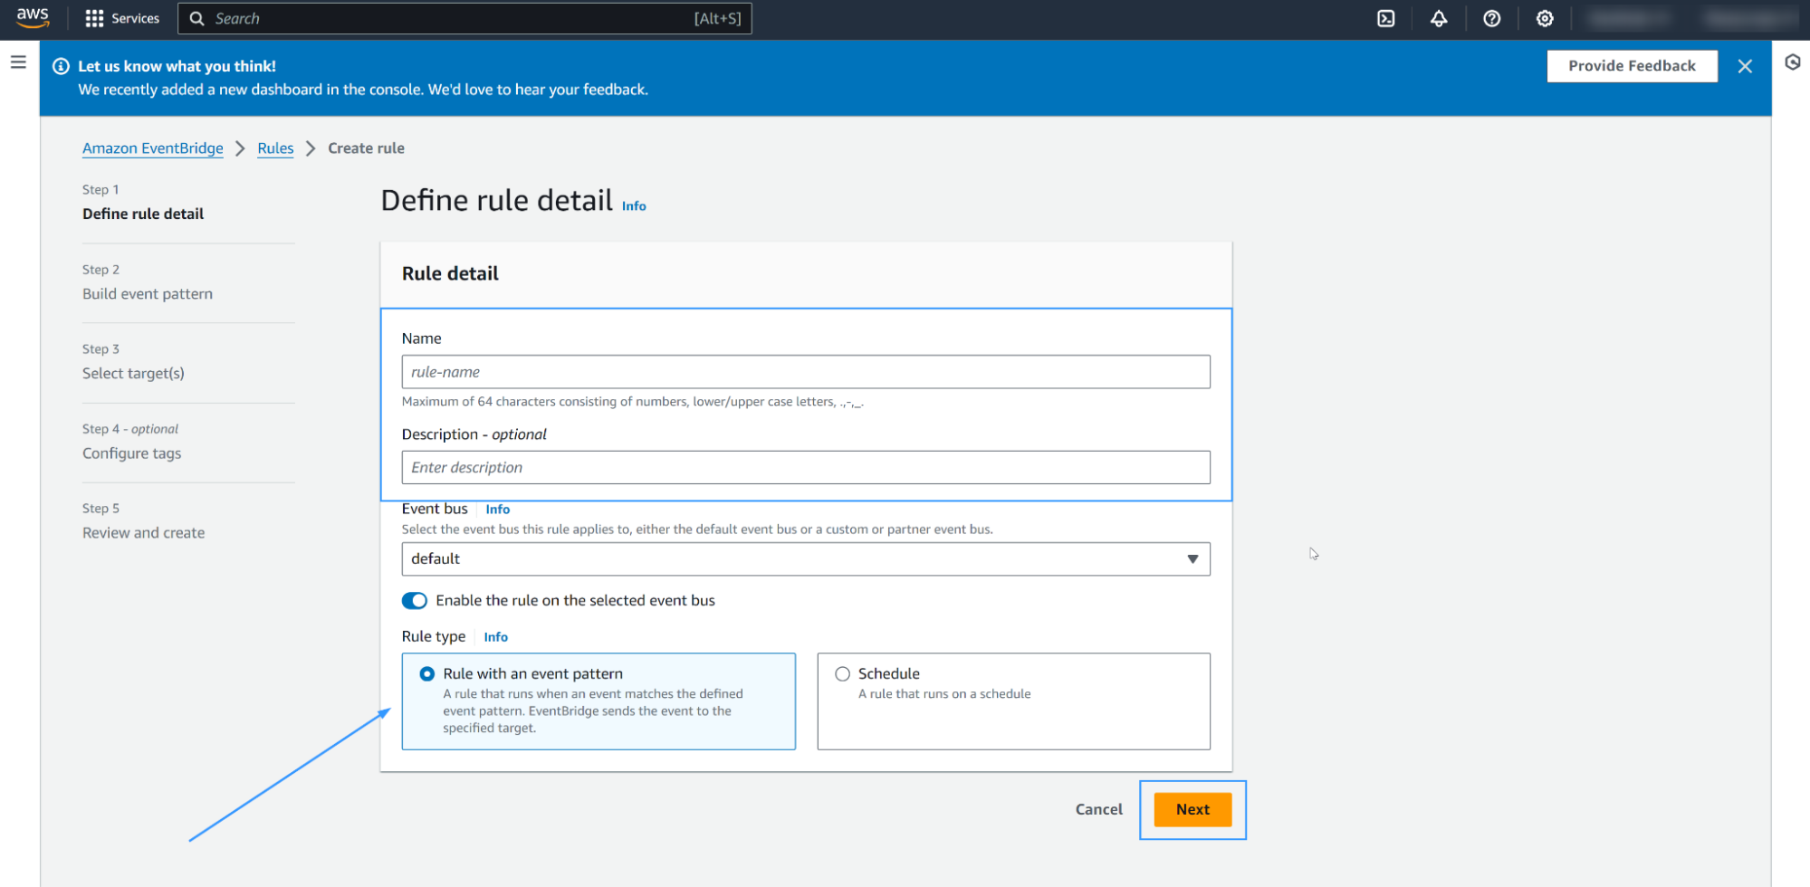Open the left navigation hamburger menu
The image size is (1810, 887).
18,62
